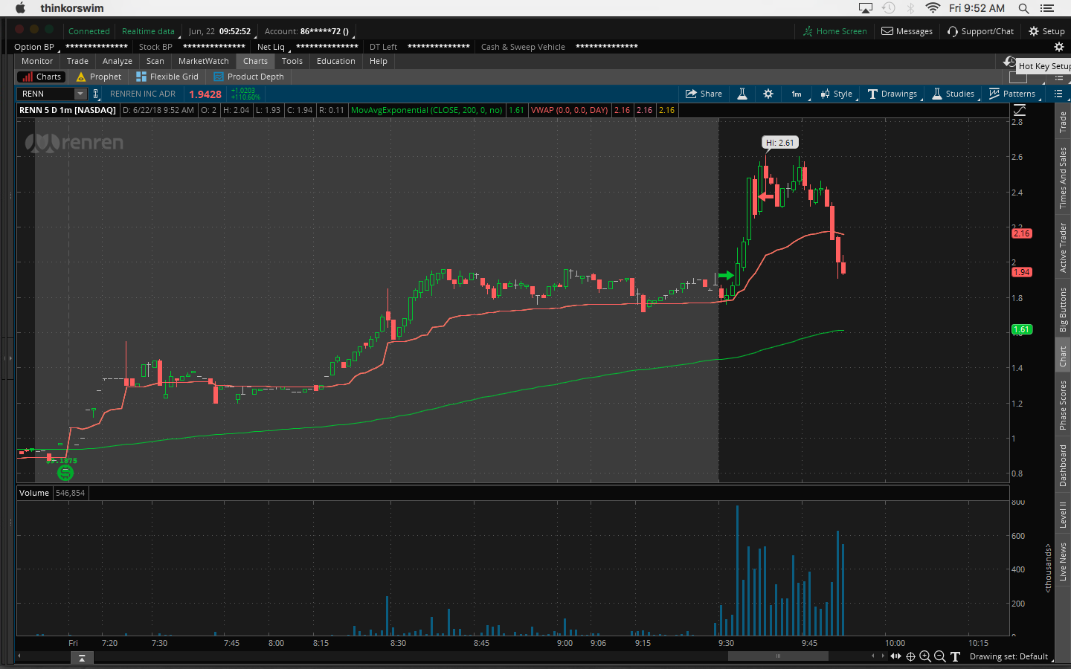Click the chart scale curve icon
Screen dimensions: 1071x669
tap(1020, 110)
